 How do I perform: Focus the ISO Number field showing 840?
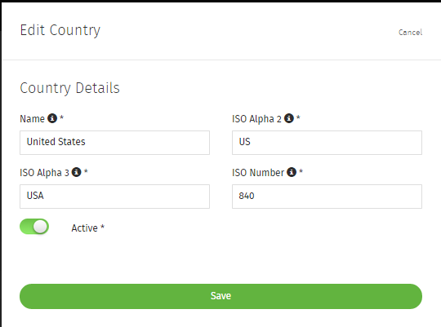tap(327, 197)
